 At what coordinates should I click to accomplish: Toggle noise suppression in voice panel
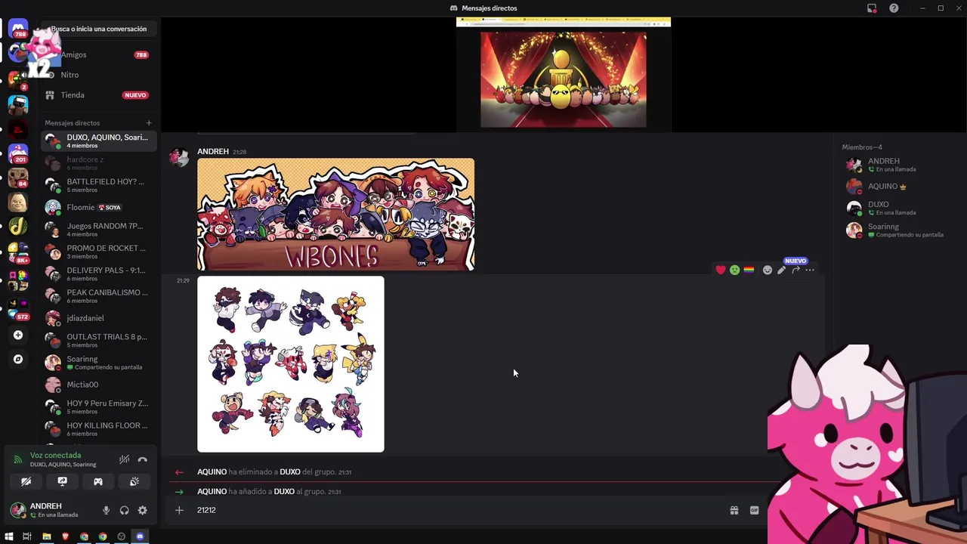(x=124, y=459)
